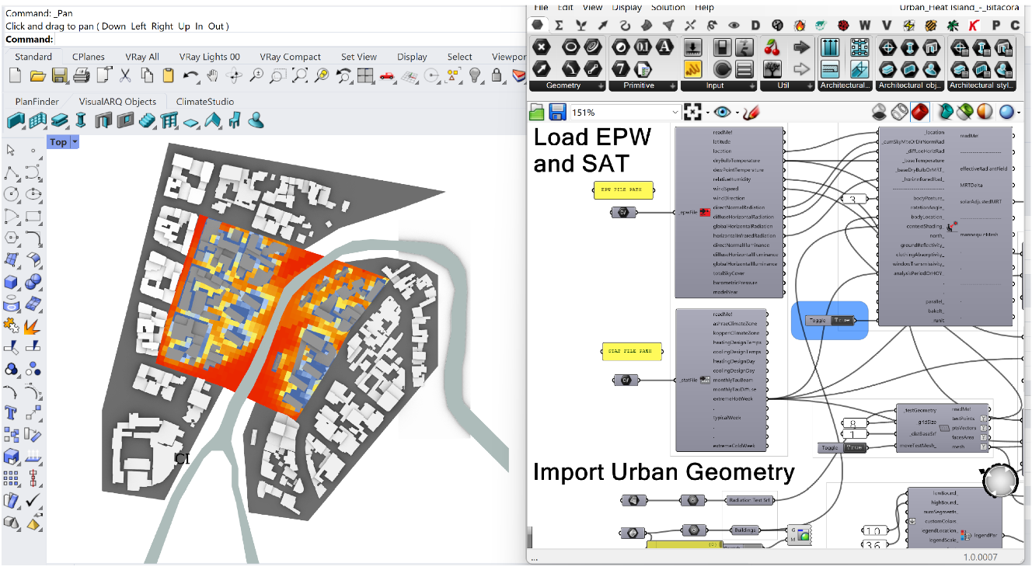Click the cherry icon in the Util panel
1032x570 pixels.
click(x=772, y=47)
